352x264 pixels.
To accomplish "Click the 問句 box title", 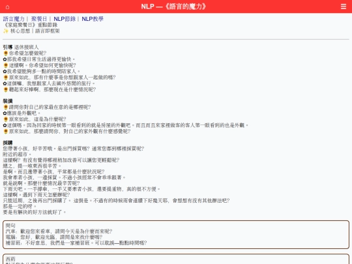I will click(10, 226).
